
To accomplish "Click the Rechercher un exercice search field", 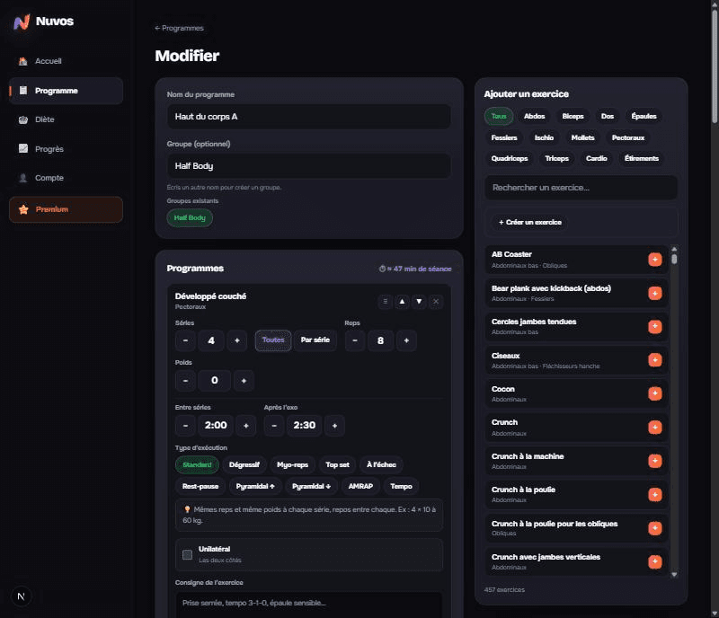I will (581, 188).
